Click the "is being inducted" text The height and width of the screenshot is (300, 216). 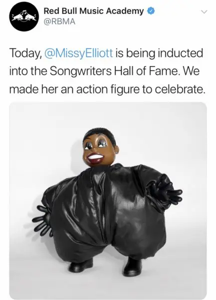[x=159, y=53]
